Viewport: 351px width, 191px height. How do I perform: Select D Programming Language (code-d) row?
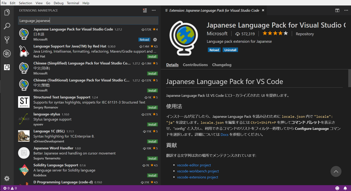(x=88, y=182)
